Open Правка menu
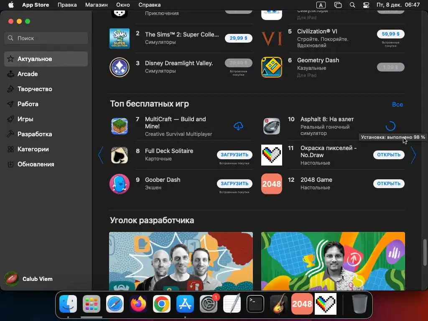 click(x=67, y=5)
